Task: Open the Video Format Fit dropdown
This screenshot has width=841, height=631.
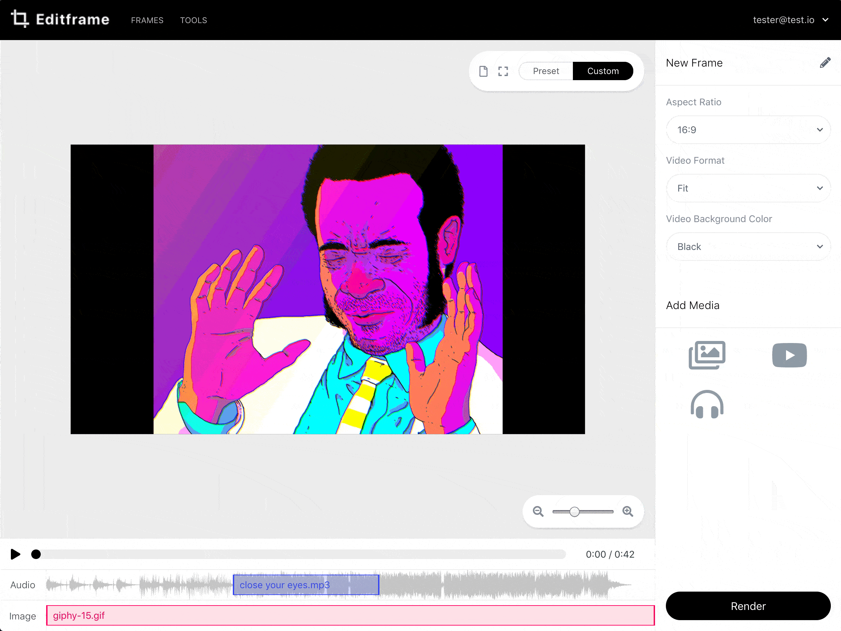Action: pyautogui.click(x=748, y=188)
